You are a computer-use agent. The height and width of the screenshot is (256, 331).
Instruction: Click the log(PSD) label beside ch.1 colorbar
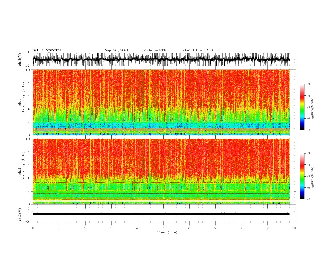(x=313, y=109)
